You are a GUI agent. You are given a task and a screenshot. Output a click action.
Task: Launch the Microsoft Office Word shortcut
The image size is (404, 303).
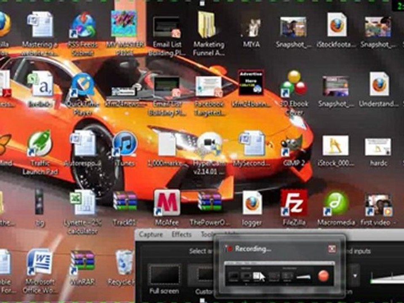40,262
